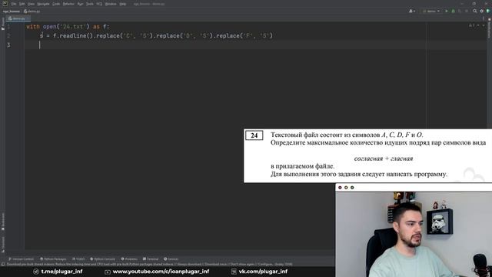Screen dimensions: 492x277
Task: Click the f.readline() call on line 2
Action: (x=73, y=36)
